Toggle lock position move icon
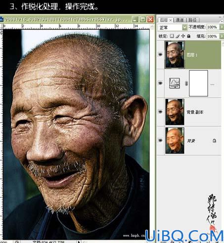This screenshot has height=243, width=224. (x=183, y=36)
